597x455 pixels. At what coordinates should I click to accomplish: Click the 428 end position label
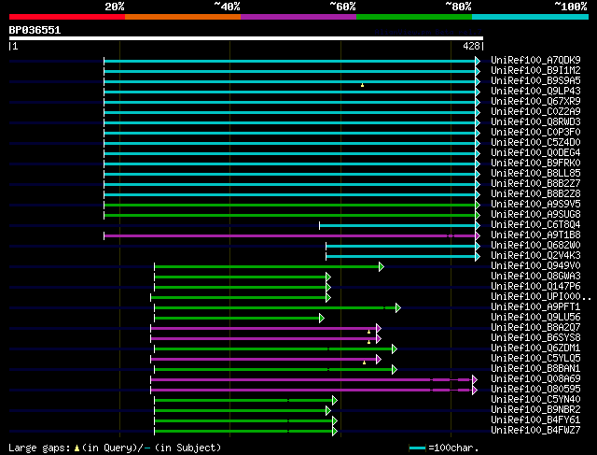[x=471, y=46]
